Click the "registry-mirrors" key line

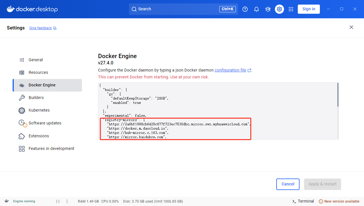tap(124, 120)
